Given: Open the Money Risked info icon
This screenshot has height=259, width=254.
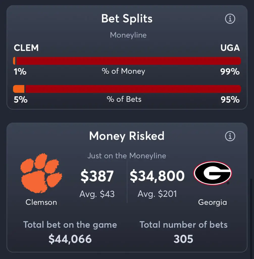Looking at the screenshot, I should click(x=230, y=136).
